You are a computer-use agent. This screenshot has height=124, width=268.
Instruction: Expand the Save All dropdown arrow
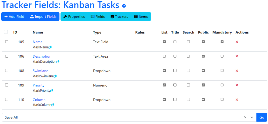252,117
